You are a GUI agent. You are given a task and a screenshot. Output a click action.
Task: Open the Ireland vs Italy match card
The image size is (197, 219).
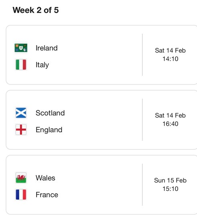click(x=102, y=55)
